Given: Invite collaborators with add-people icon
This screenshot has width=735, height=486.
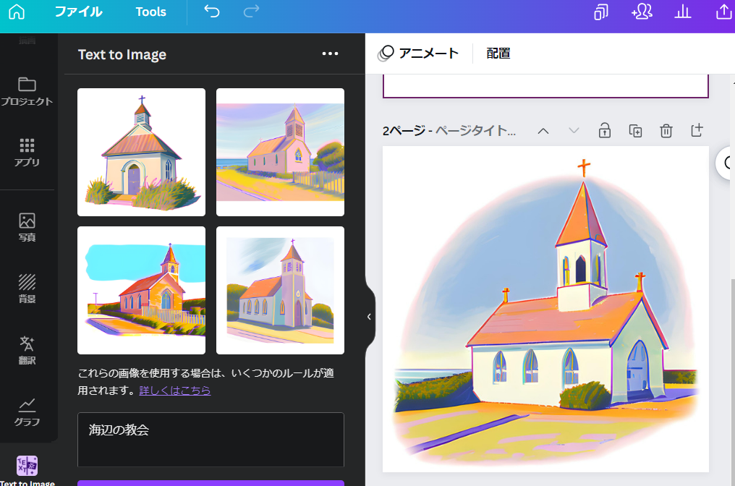Looking at the screenshot, I should click(x=642, y=12).
